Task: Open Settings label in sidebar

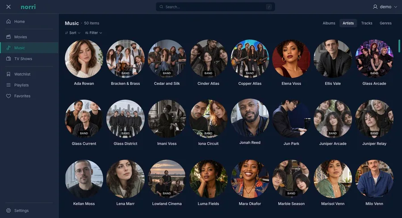Action: (x=21, y=210)
